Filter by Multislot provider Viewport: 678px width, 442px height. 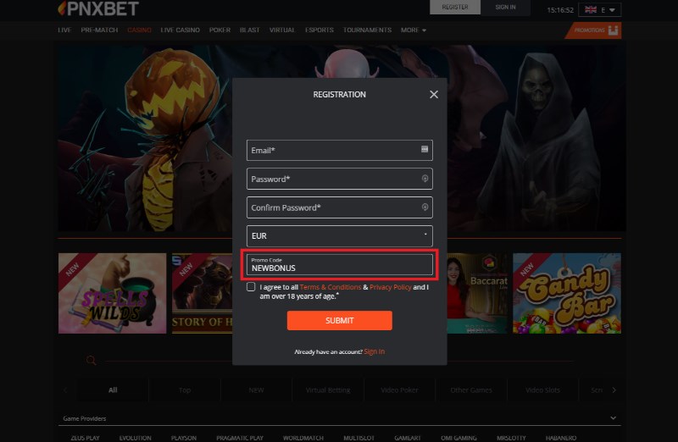358,438
